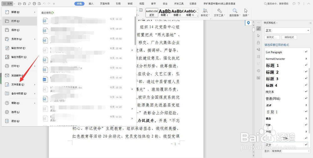Switch to the 审阅 ribbon tab
The width and height of the screenshot is (313, 158).
point(130,3)
